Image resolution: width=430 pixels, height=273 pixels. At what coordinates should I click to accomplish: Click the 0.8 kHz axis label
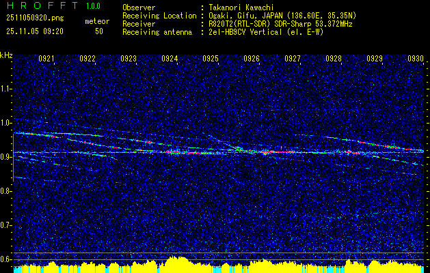point(5,191)
